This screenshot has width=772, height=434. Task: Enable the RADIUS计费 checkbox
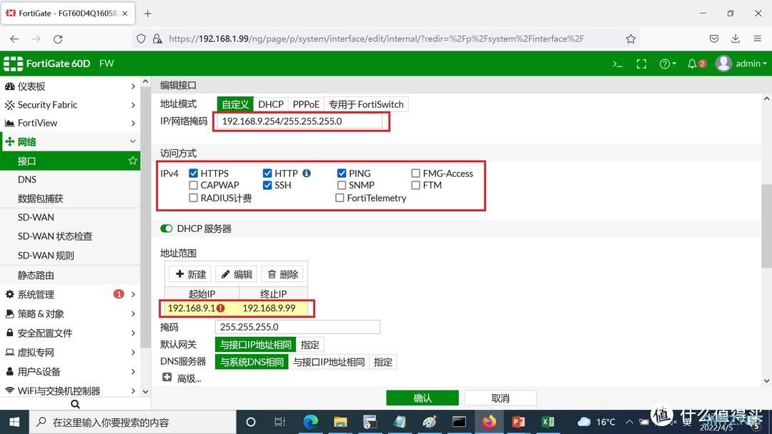pos(193,198)
